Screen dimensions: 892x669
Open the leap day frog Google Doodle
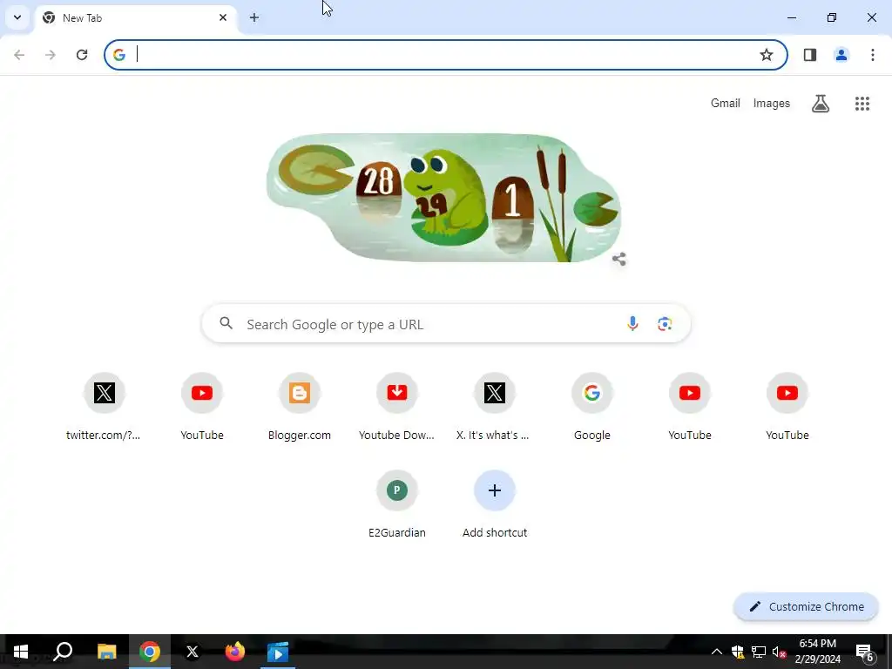pyautogui.click(x=443, y=198)
